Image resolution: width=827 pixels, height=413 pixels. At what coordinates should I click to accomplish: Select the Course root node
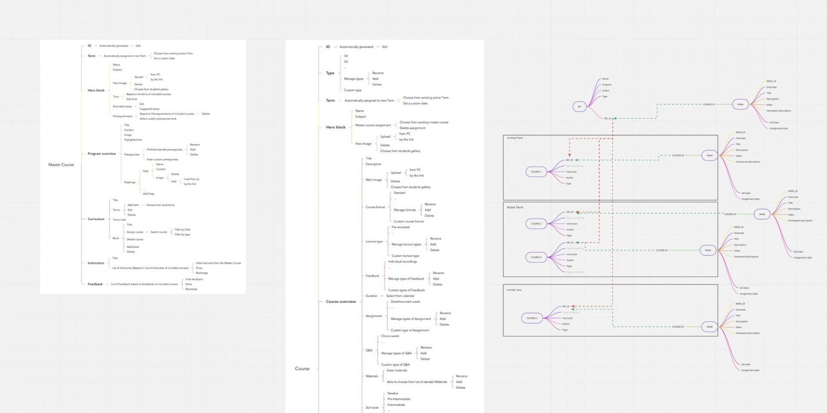[302, 368]
